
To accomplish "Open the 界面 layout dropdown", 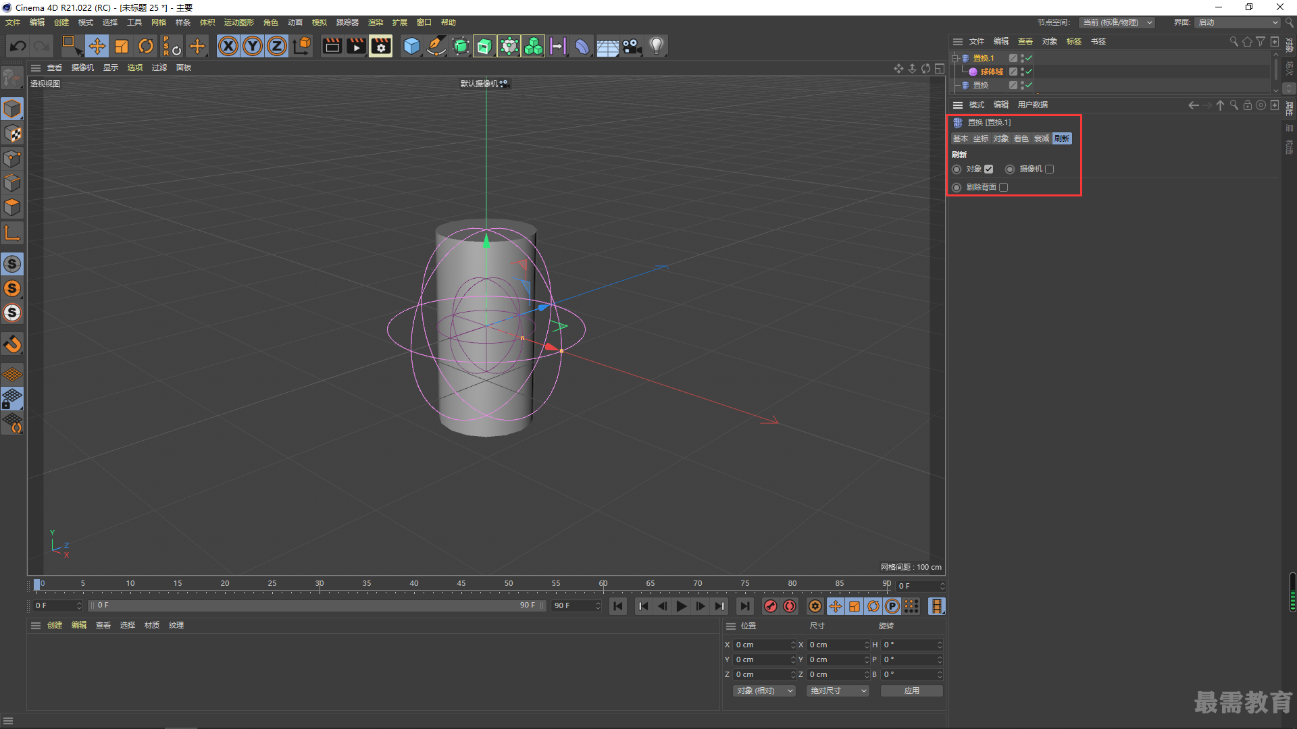I will (1238, 22).
